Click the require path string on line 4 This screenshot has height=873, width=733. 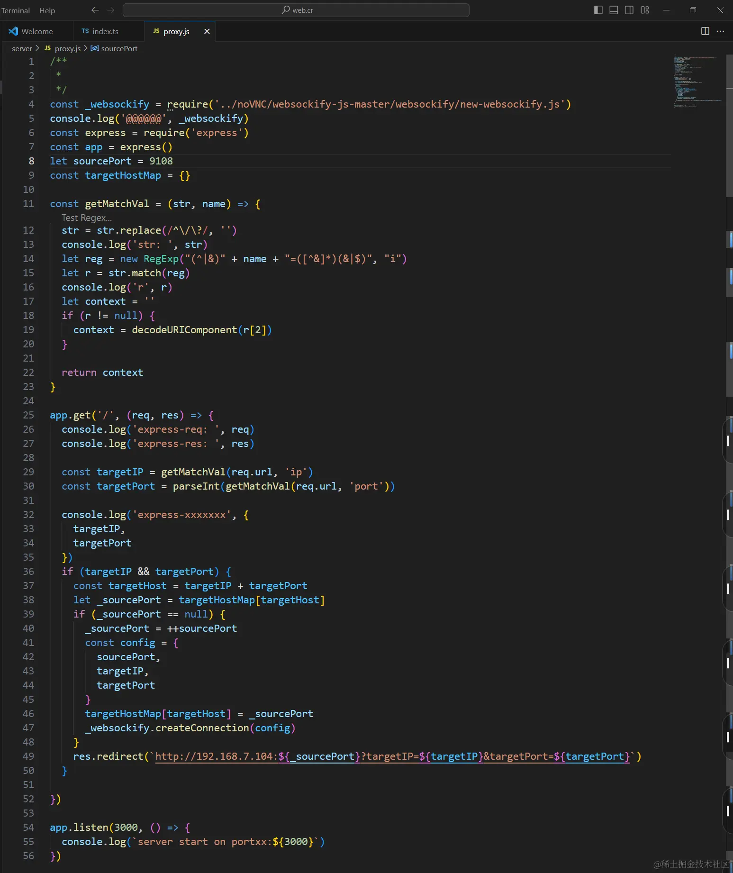[390, 104]
